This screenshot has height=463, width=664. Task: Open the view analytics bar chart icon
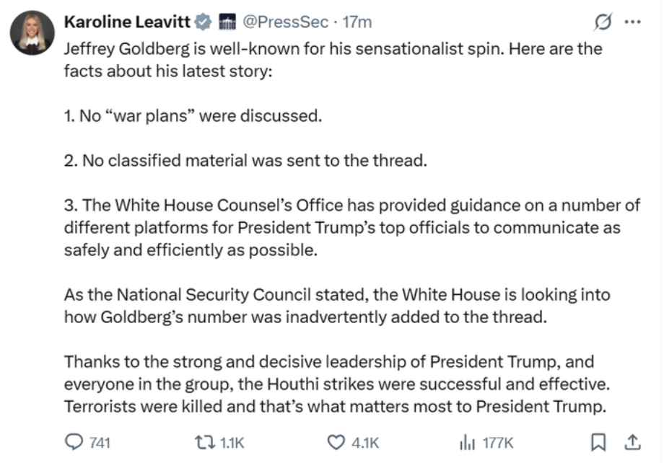pyautogui.click(x=467, y=442)
